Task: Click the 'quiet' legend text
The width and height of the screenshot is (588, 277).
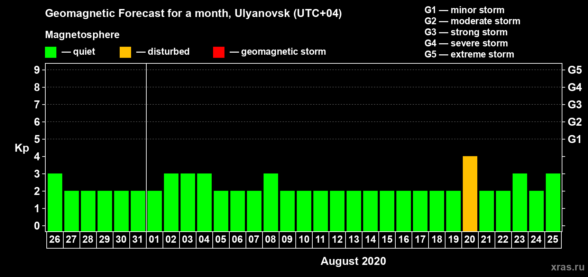Action: 84,52
